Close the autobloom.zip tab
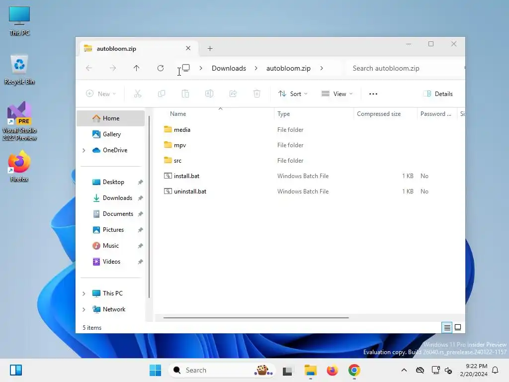 188,48
